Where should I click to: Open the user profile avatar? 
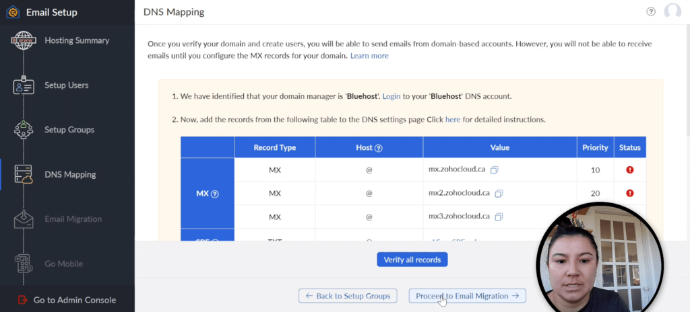pos(672,11)
